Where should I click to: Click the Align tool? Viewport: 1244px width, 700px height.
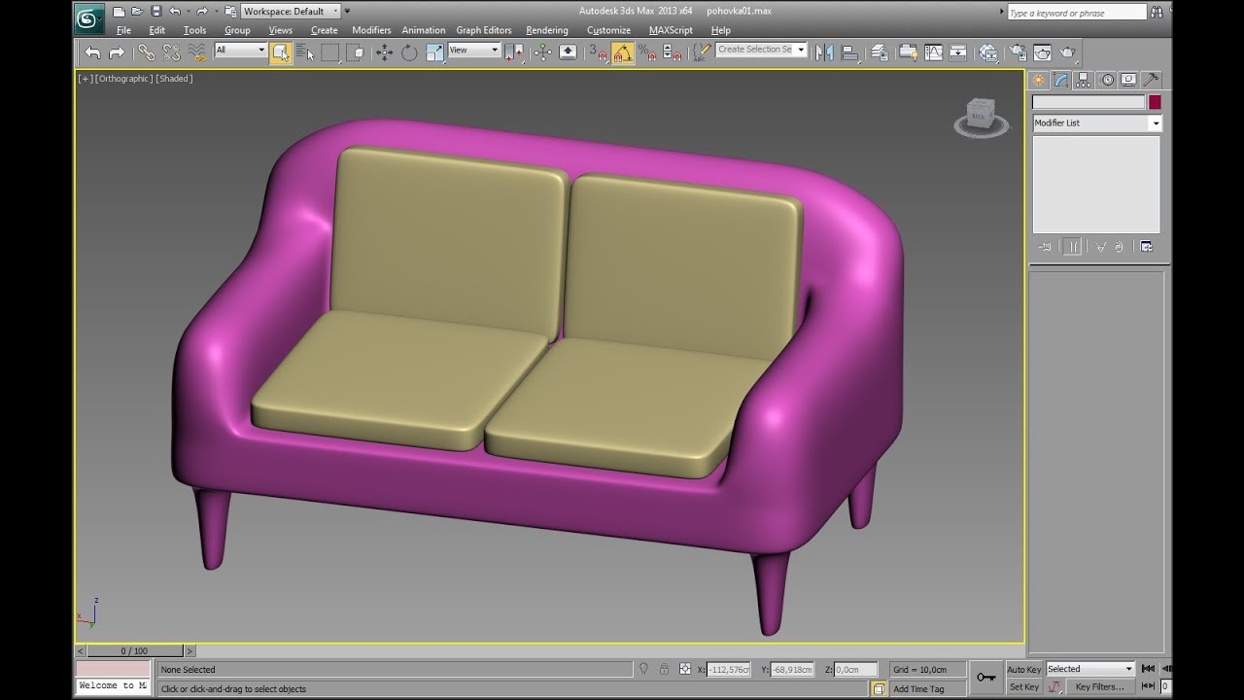pyautogui.click(x=850, y=52)
